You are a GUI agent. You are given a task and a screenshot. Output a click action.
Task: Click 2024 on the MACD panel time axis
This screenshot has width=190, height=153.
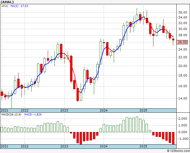(104, 146)
